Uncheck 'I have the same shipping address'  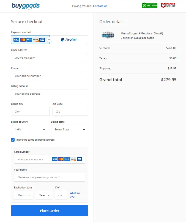13,140
